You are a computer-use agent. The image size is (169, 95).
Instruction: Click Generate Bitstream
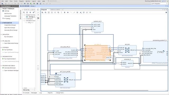[x=10, y=68]
